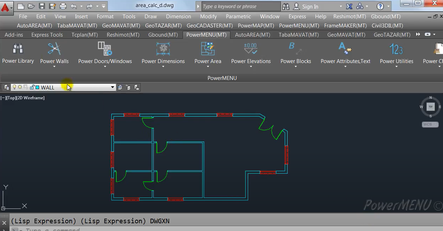Click the ViewCube TOP face
The width and height of the screenshot is (443, 231).
[430, 107]
